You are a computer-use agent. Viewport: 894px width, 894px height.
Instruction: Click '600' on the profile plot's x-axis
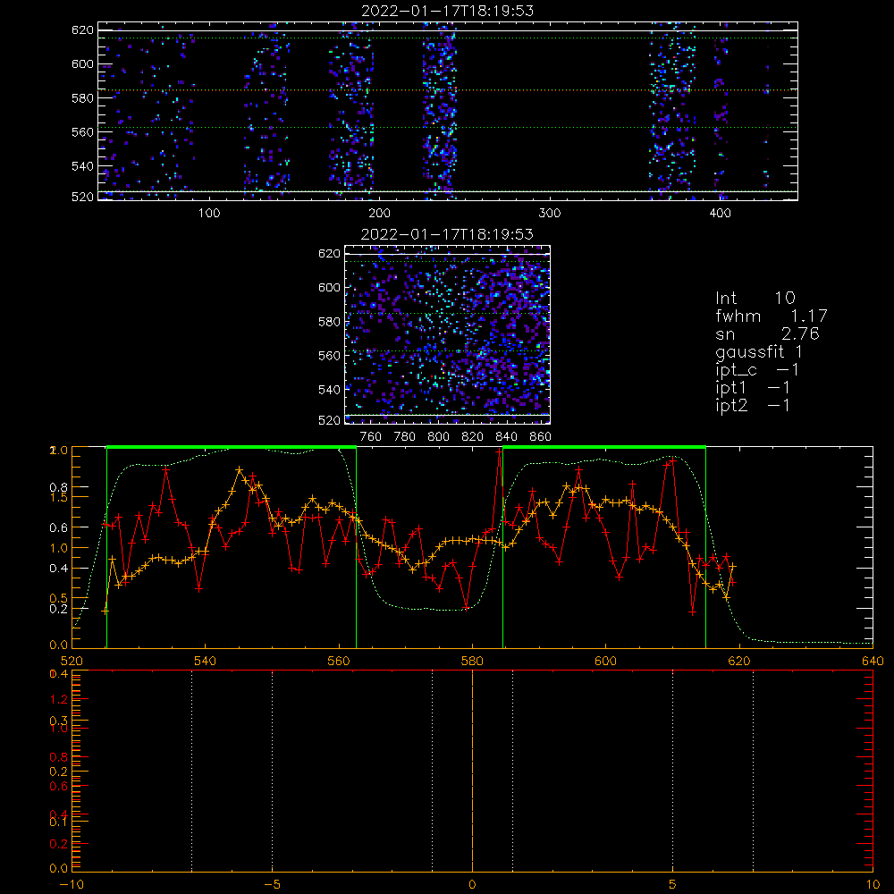tap(605, 661)
